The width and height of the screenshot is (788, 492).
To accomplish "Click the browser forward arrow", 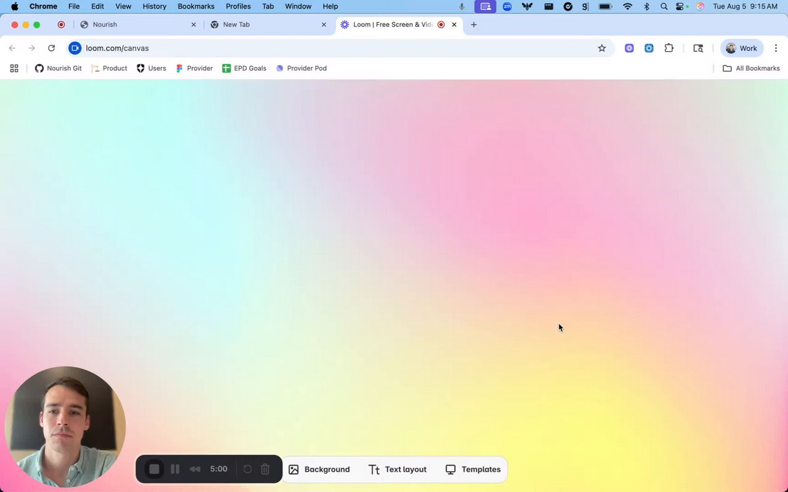I will click(x=32, y=48).
